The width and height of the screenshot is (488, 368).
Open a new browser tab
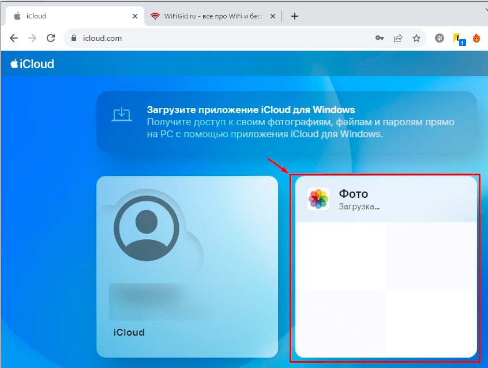pyautogui.click(x=294, y=16)
